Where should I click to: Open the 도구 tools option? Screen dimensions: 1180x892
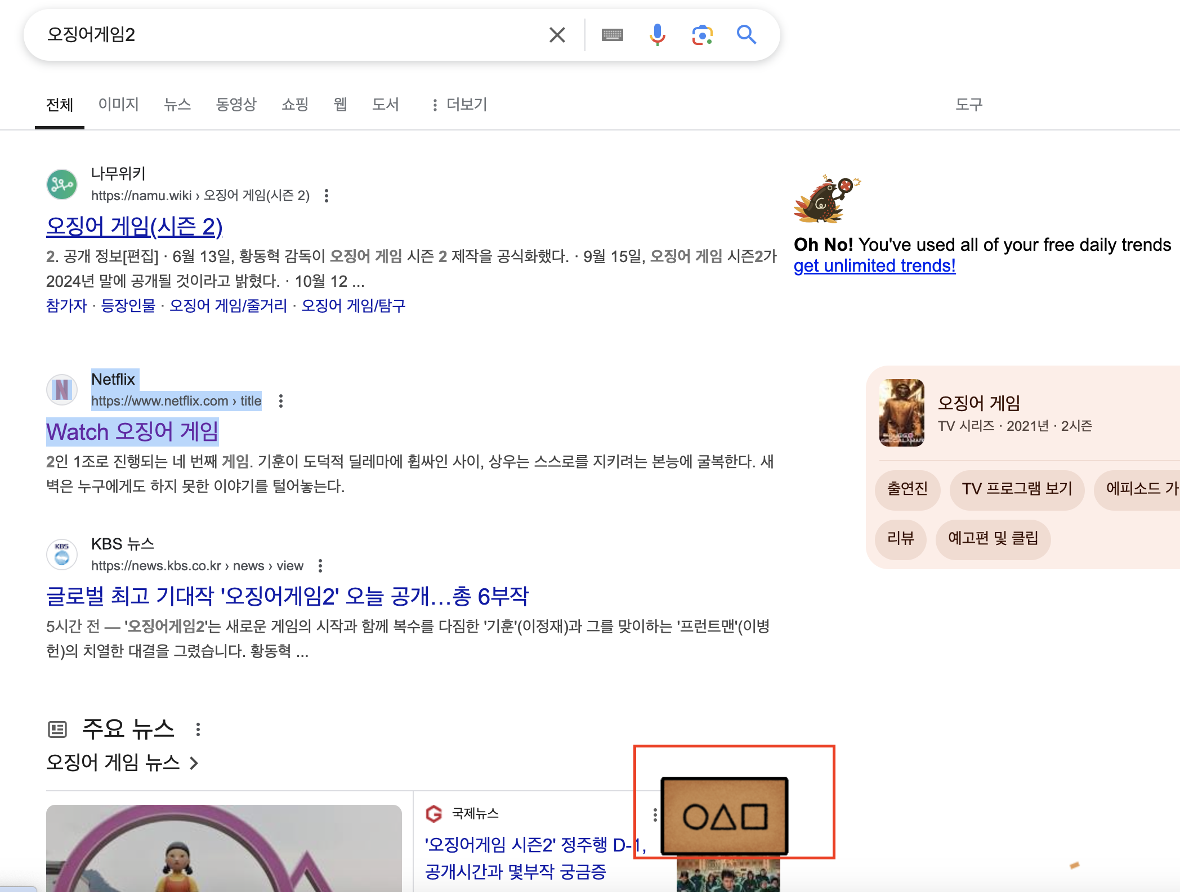[968, 104]
